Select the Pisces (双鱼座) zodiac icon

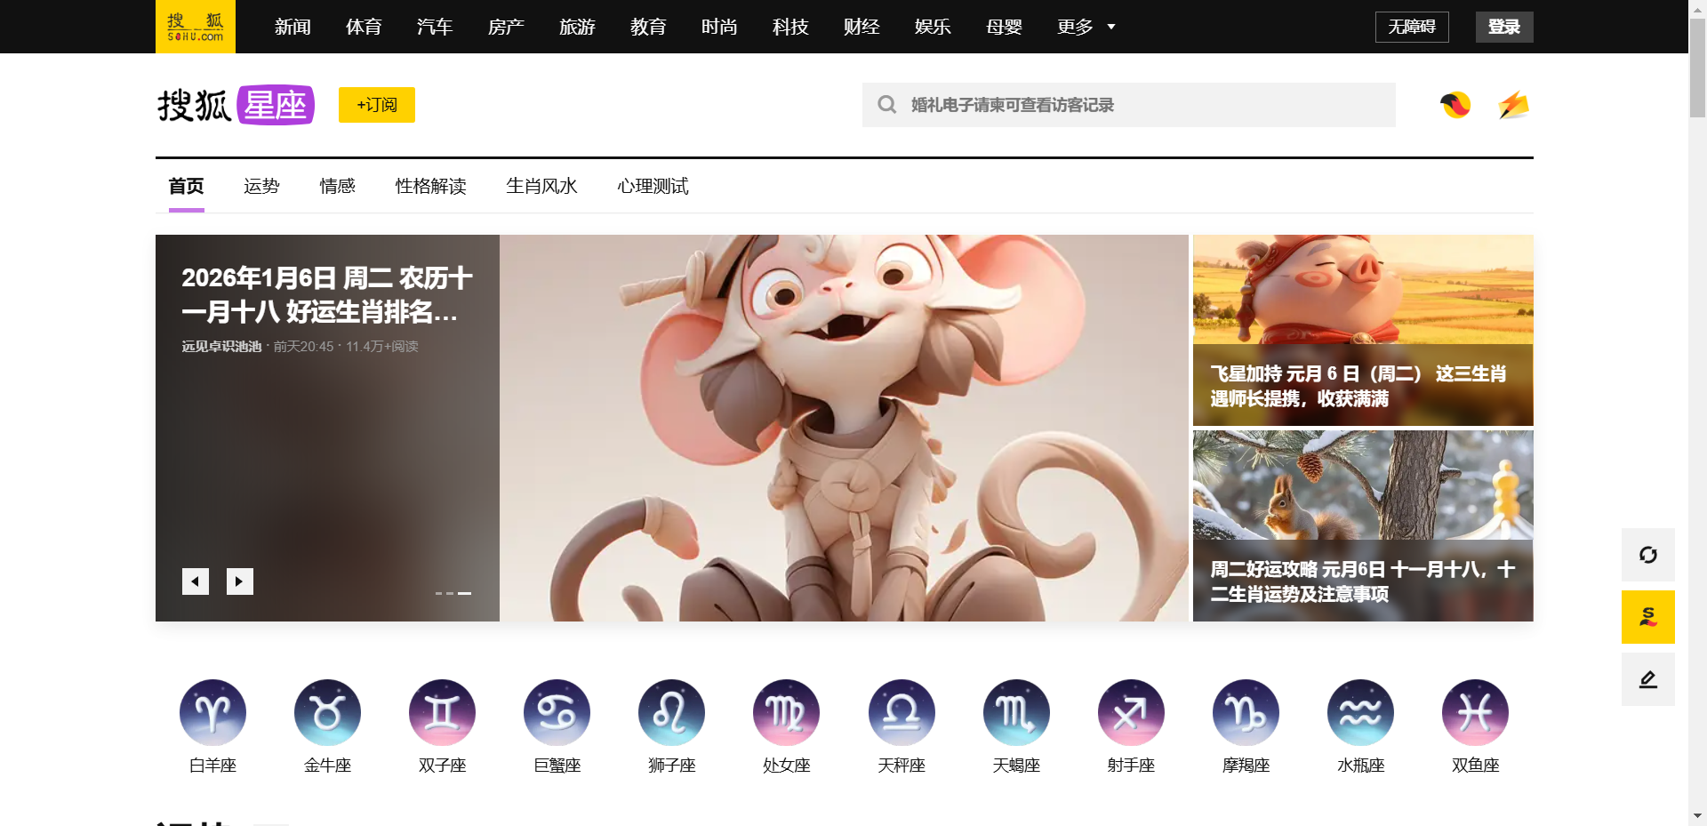coord(1474,712)
